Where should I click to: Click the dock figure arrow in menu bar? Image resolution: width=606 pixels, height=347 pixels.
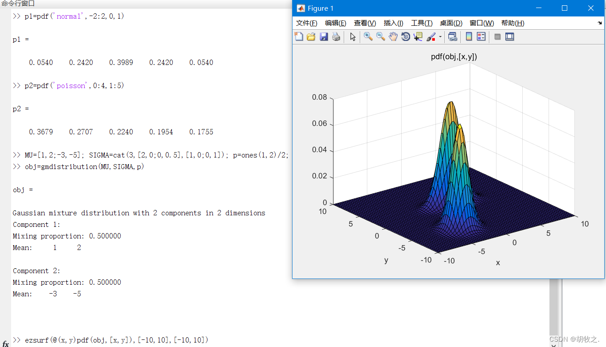[600, 23]
